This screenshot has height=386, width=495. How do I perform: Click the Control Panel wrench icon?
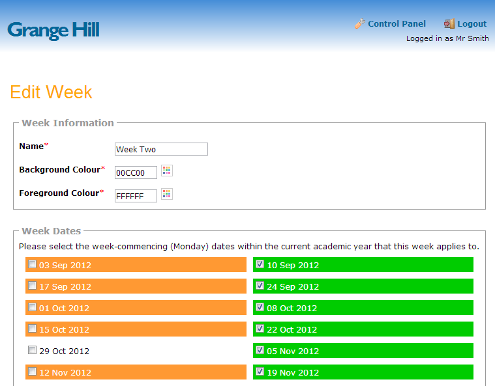359,24
